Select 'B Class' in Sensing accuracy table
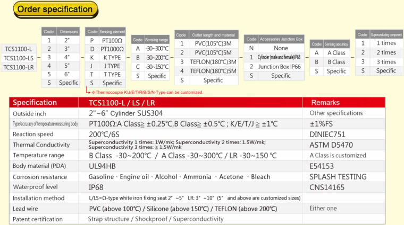Viewport: 404px width, 225px height. click(x=336, y=62)
